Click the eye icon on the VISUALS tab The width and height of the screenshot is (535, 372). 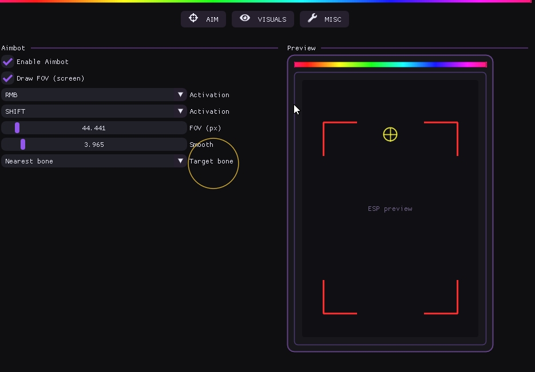[245, 18]
